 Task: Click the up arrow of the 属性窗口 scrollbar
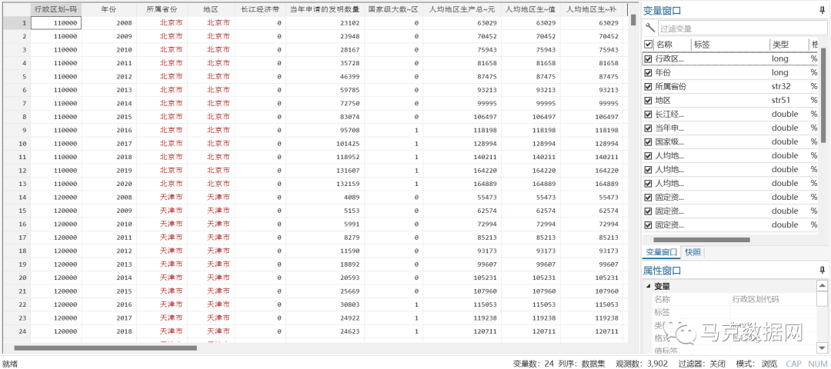click(x=822, y=285)
